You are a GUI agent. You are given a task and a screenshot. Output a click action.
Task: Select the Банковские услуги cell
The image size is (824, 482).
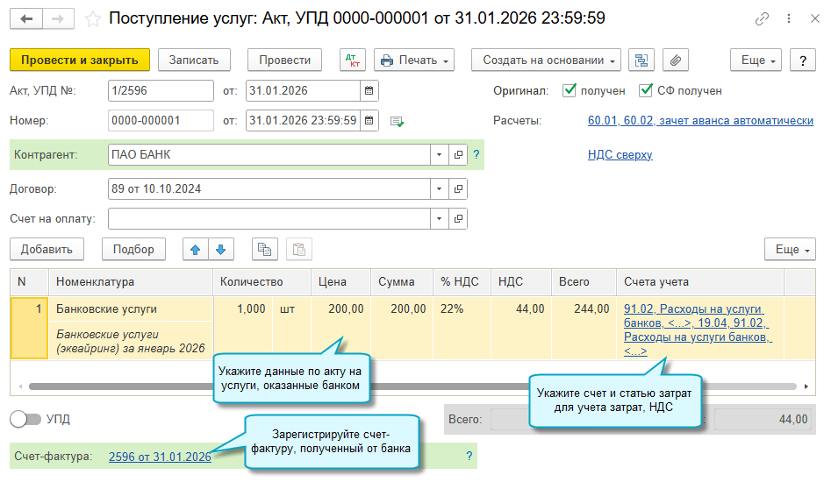click(x=131, y=308)
